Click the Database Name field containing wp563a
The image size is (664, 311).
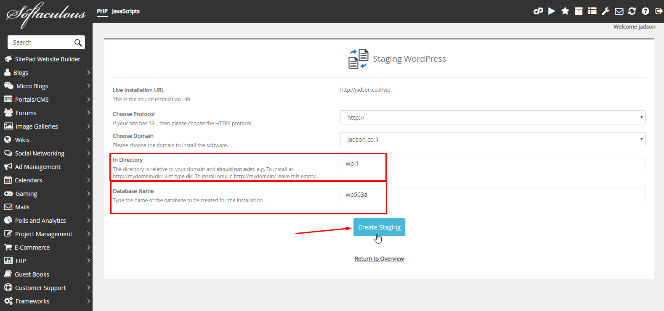[x=493, y=194]
